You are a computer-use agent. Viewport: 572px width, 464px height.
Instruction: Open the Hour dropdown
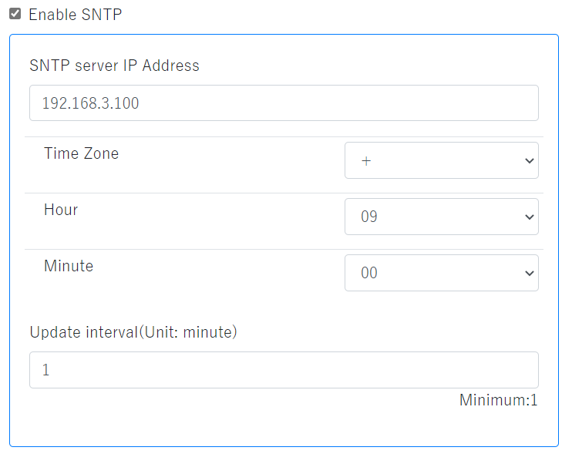441,217
